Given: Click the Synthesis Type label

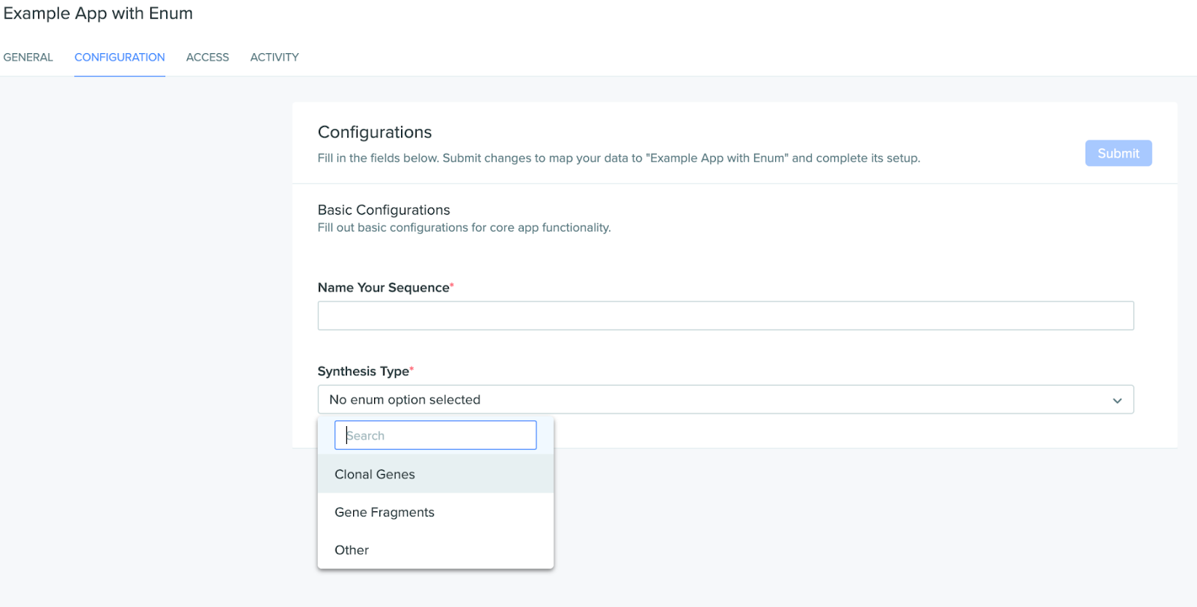Looking at the screenshot, I should (x=364, y=372).
